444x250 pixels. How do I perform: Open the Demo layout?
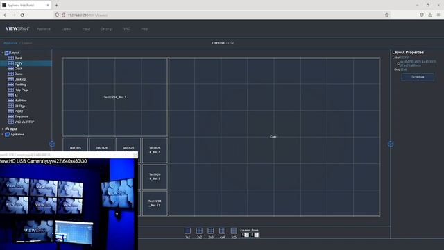tap(19, 74)
